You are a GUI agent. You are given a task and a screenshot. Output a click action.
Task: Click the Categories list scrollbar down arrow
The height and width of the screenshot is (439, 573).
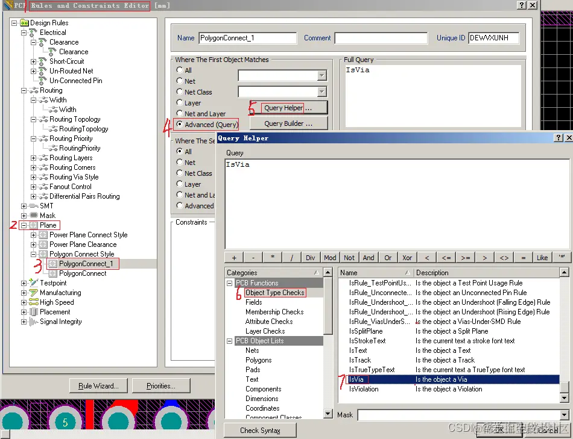[328, 414]
